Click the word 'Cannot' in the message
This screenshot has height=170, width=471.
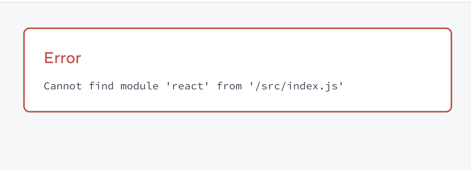tap(63, 86)
